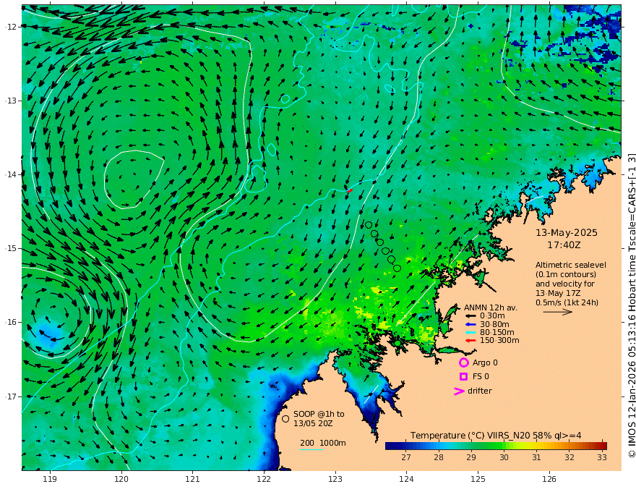Click the 'FS 0' label
Screen dimensions: 636x492
point(481,377)
